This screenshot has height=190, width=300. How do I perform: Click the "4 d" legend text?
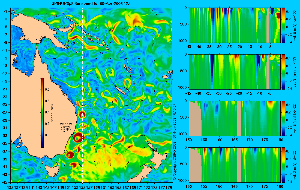[x=66, y=131]
